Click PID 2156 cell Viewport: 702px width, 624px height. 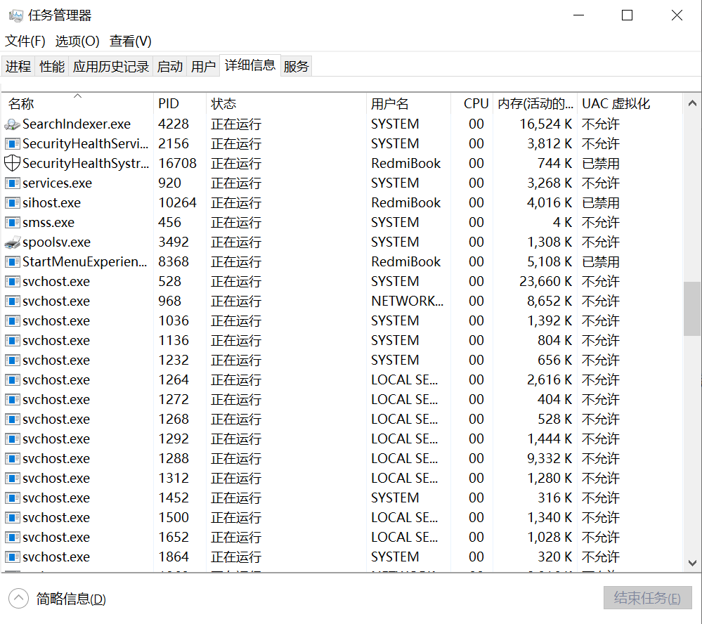(x=174, y=143)
